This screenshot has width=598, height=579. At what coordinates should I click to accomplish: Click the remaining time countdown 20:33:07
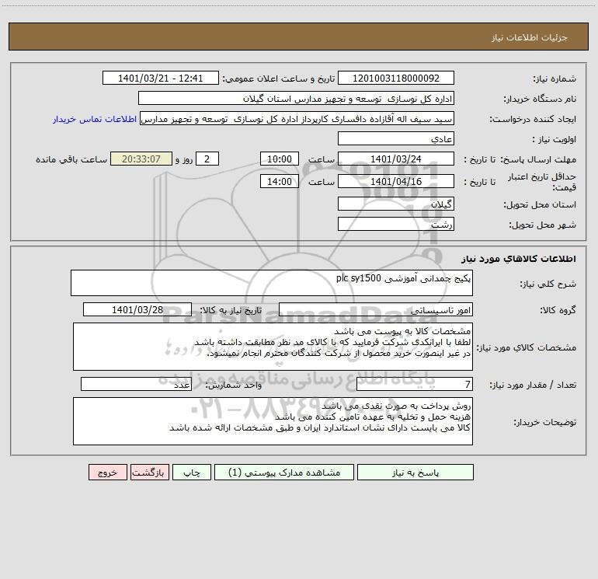141,159
